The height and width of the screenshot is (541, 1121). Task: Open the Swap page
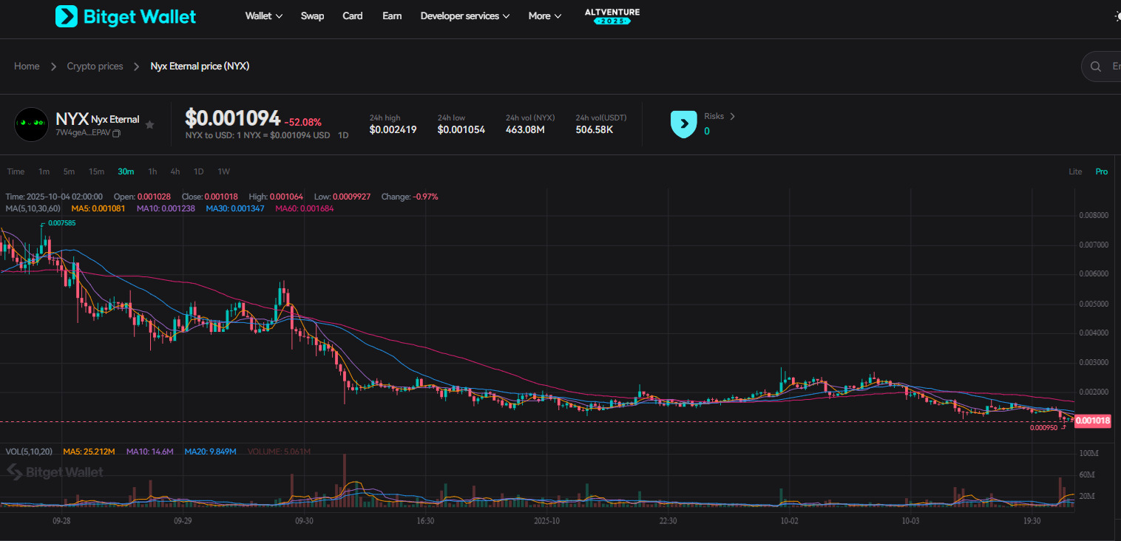[x=312, y=16]
